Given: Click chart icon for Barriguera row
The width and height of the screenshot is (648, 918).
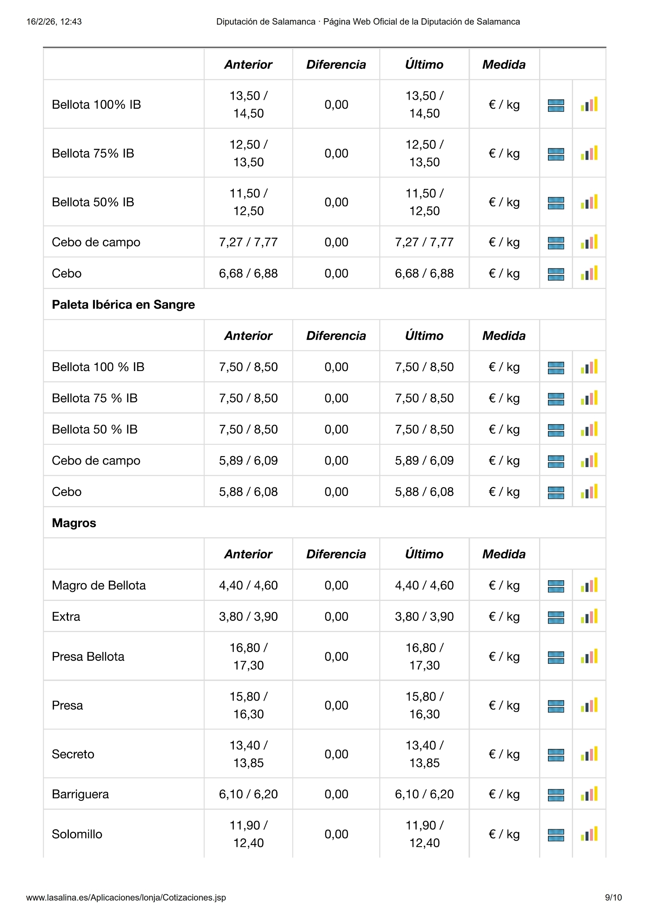Looking at the screenshot, I should point(589,794).
